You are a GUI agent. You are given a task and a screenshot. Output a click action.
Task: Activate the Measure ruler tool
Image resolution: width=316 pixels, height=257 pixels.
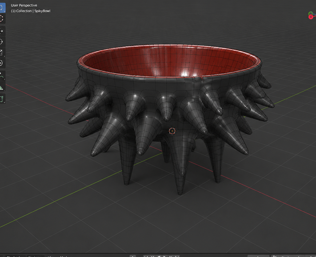(x=2, y=87)
